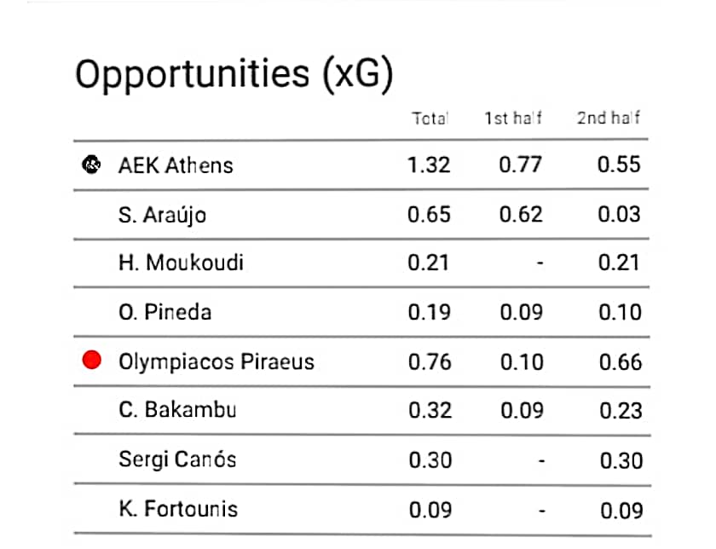Viewport: 716px width, 549px height.
Task: Click the AEK Athens club crest icon
Action: [91, 165]
